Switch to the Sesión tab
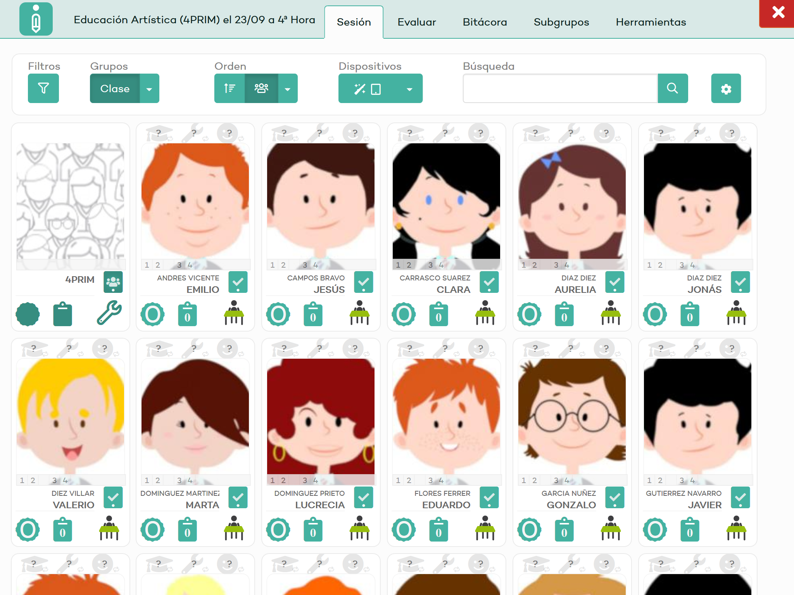This screenshot has height=595, width=794. pos(354,22)
